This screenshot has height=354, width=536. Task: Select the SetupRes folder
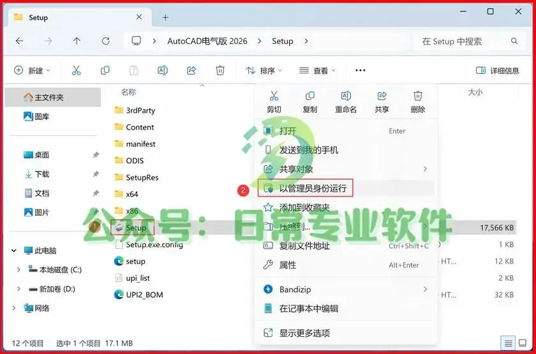point(136,177)
